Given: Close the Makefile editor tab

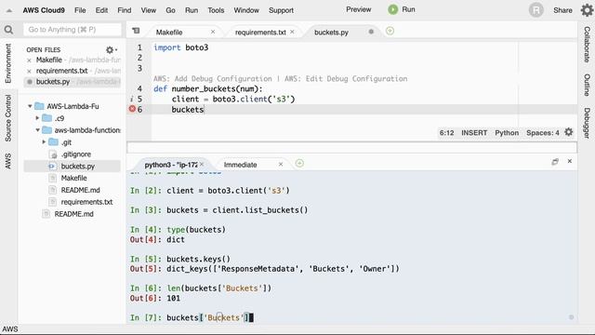Looking at the screenshot, I should [213, 32].
